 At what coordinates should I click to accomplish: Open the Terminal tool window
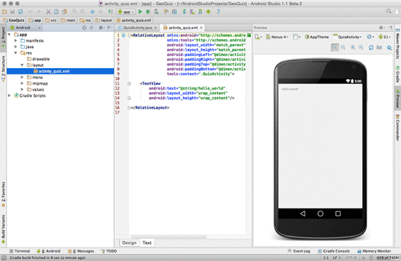tap(20, 251)
